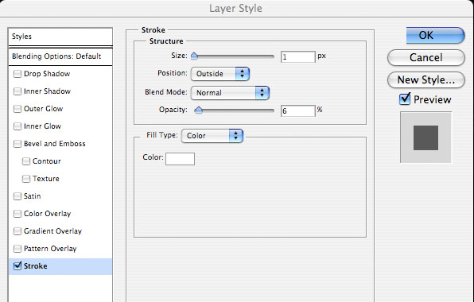Screen dimensions: 474x302
Task: Toggle the Satin checkbox
Action: [x=17, y=196]
